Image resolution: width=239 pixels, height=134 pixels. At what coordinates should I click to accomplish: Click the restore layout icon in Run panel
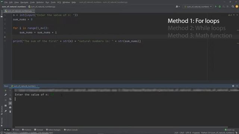(6, 106)
